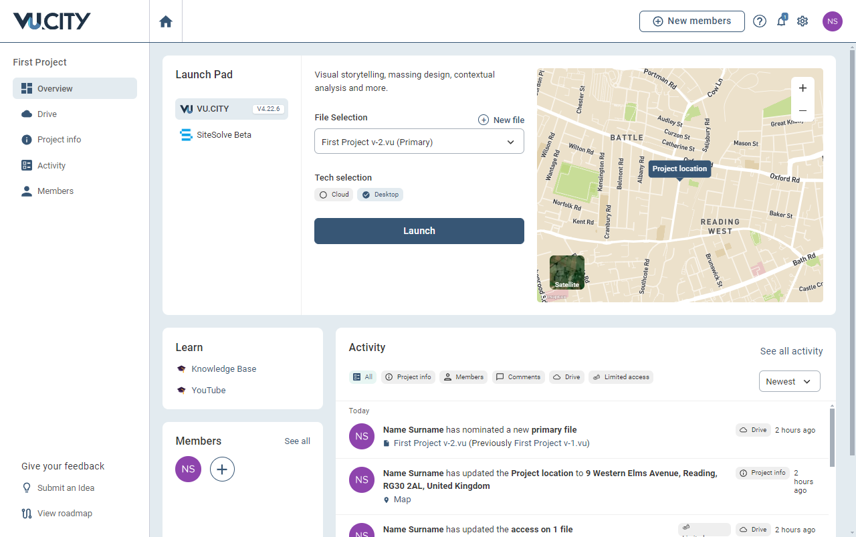The height and width of the screenshot is (537, 856).
Task: Open the settings gear icon
Action: click(802, 21)
